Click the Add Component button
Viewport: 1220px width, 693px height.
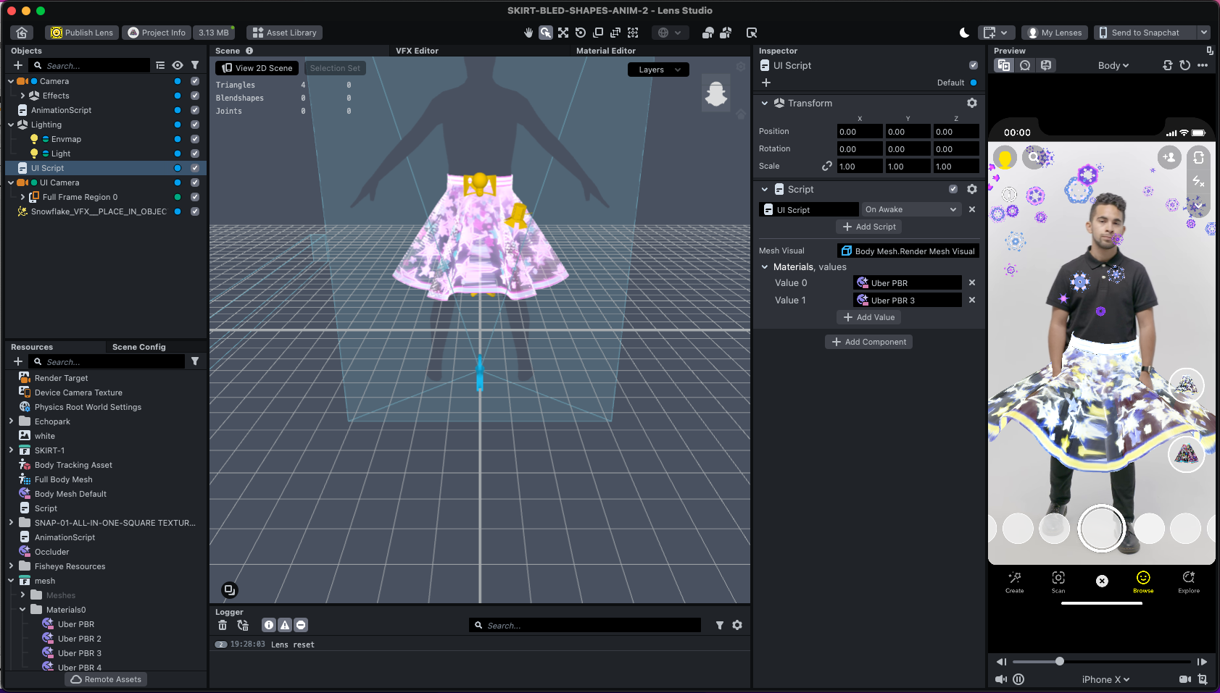tap(869, 341)
